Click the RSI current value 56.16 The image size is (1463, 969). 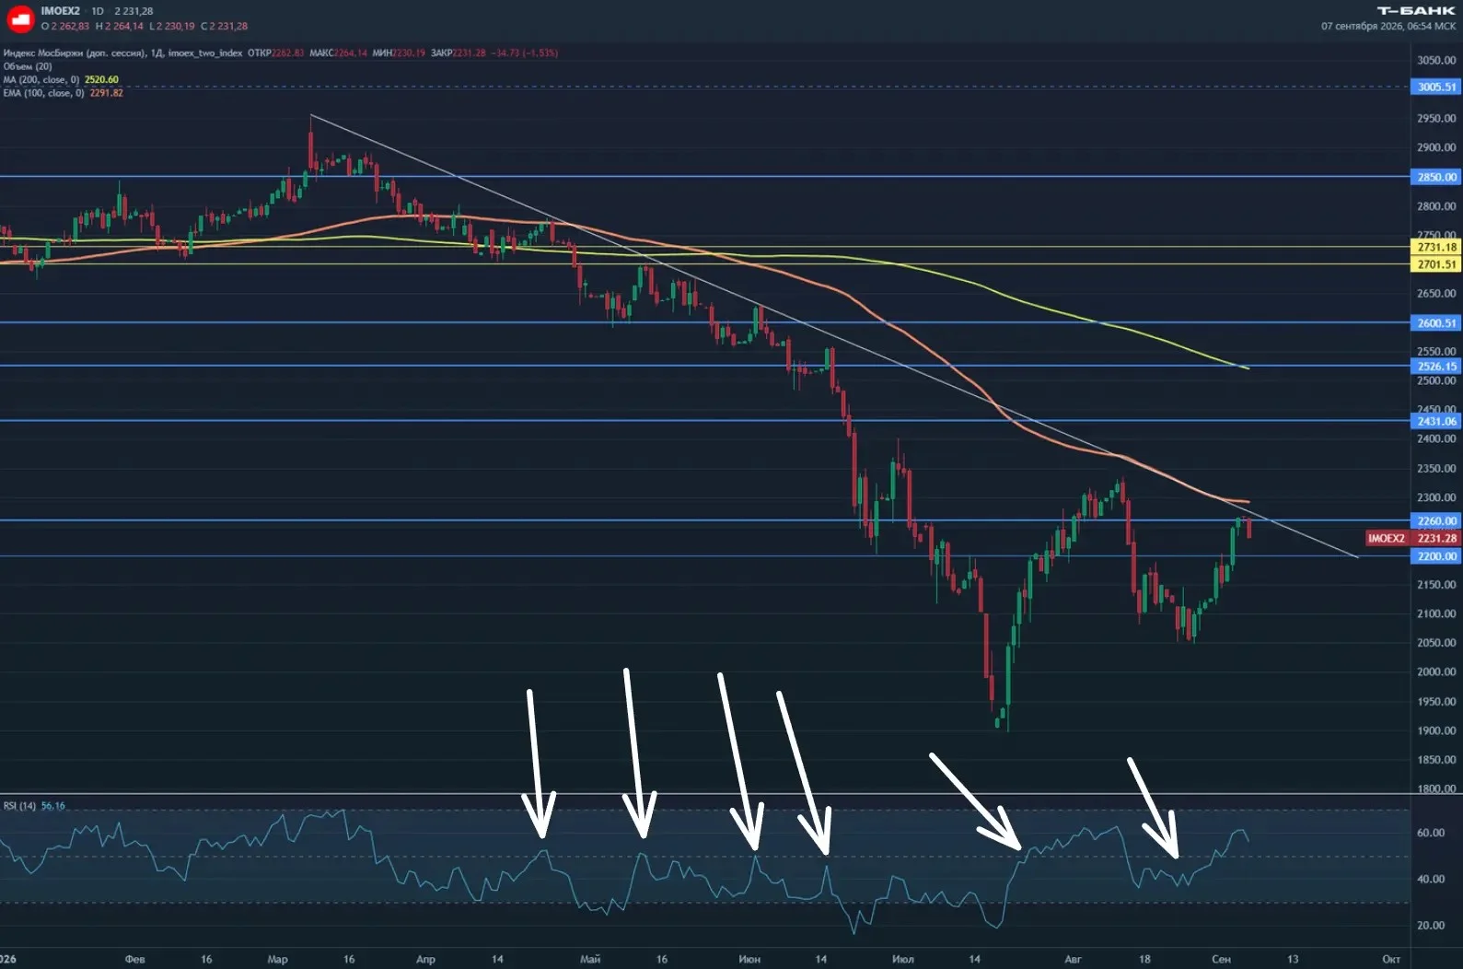[x=53, y=806]
